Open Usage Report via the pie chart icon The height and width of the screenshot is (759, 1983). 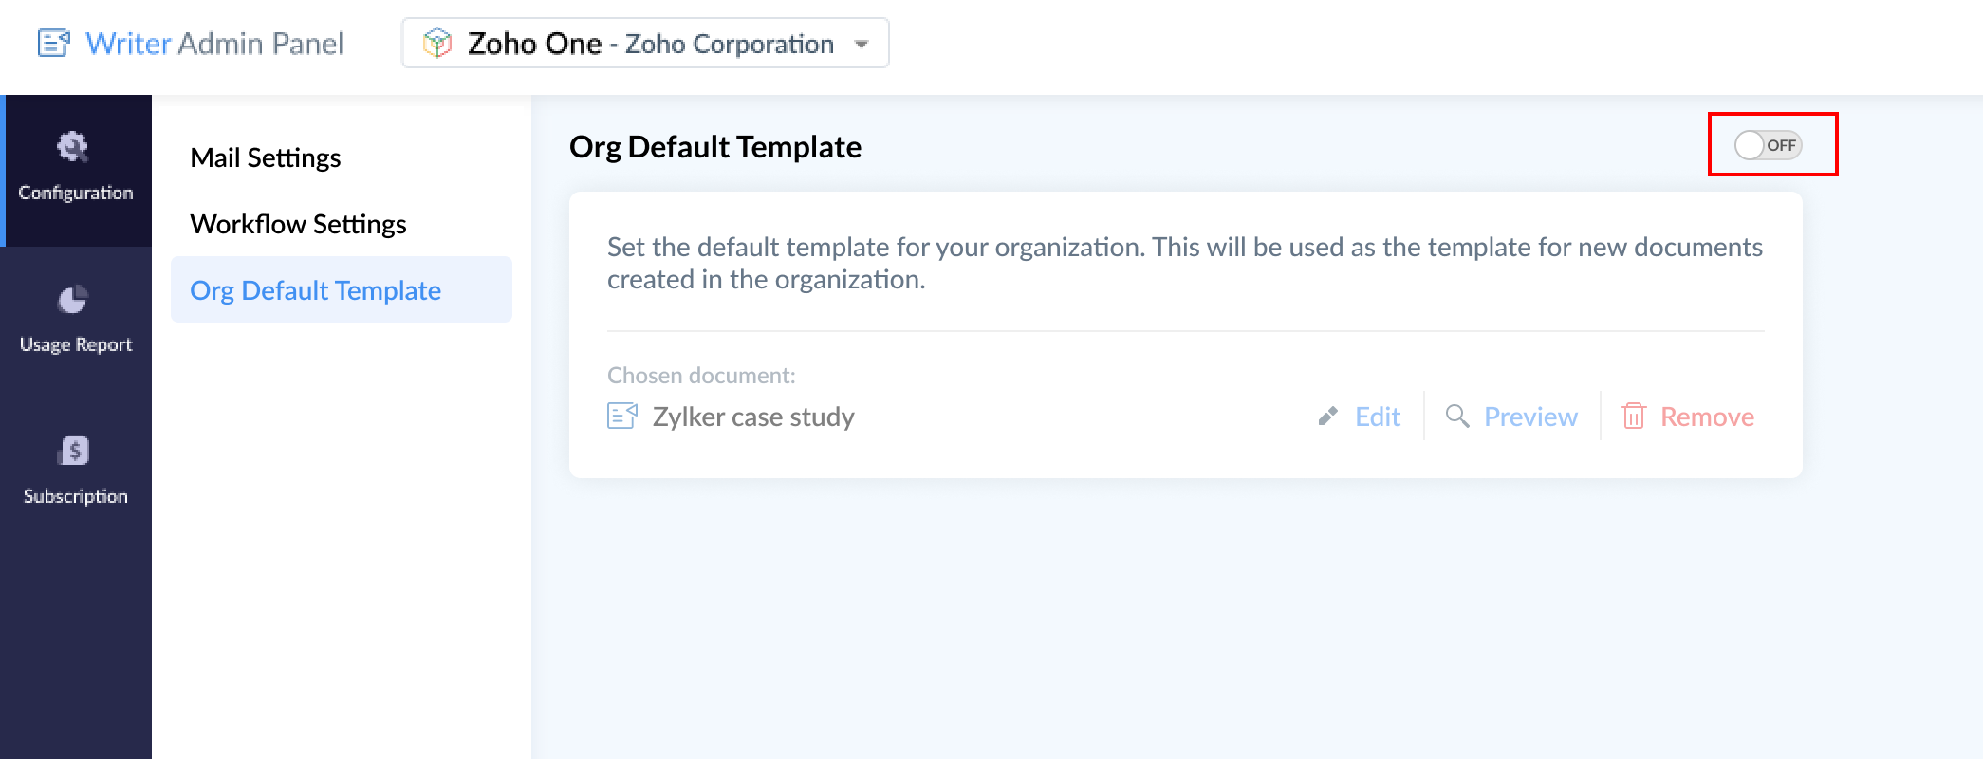tap(73, 300)
